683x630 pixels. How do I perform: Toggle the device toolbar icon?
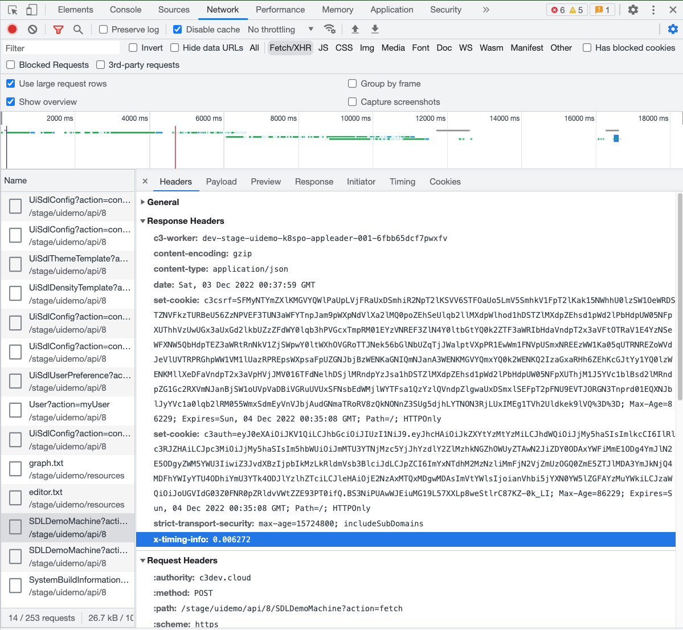click(x=32, y=10)
